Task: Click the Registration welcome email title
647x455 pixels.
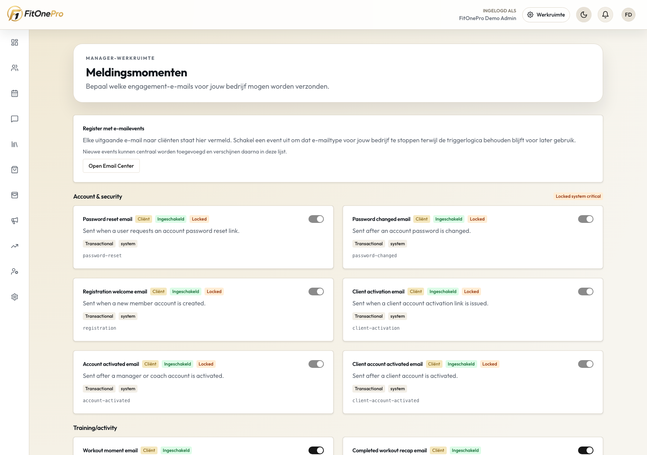Action: (115, 292)
